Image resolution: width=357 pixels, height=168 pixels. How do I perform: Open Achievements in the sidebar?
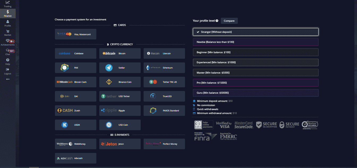8,43
